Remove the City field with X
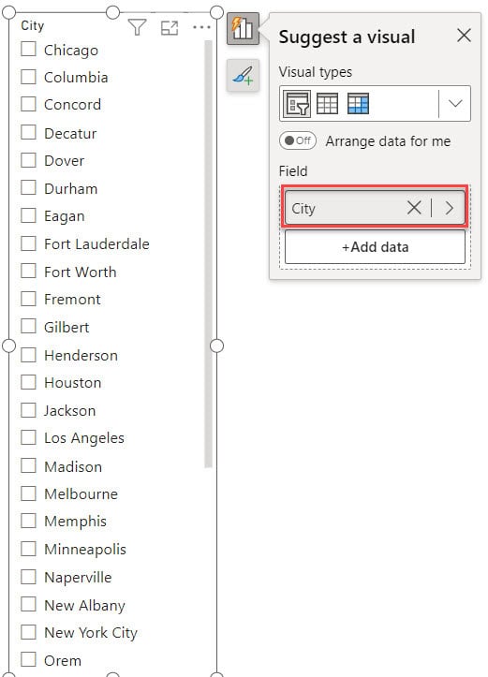 tap(414, 208)
